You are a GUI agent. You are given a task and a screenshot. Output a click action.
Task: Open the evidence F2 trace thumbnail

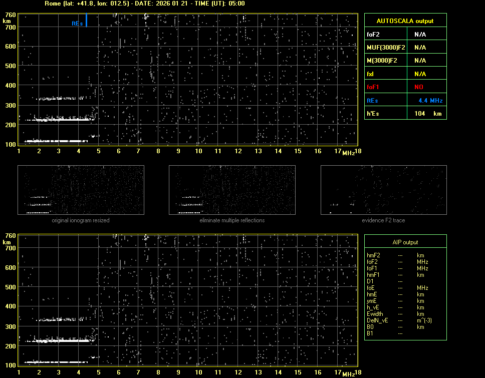(383, 190)
